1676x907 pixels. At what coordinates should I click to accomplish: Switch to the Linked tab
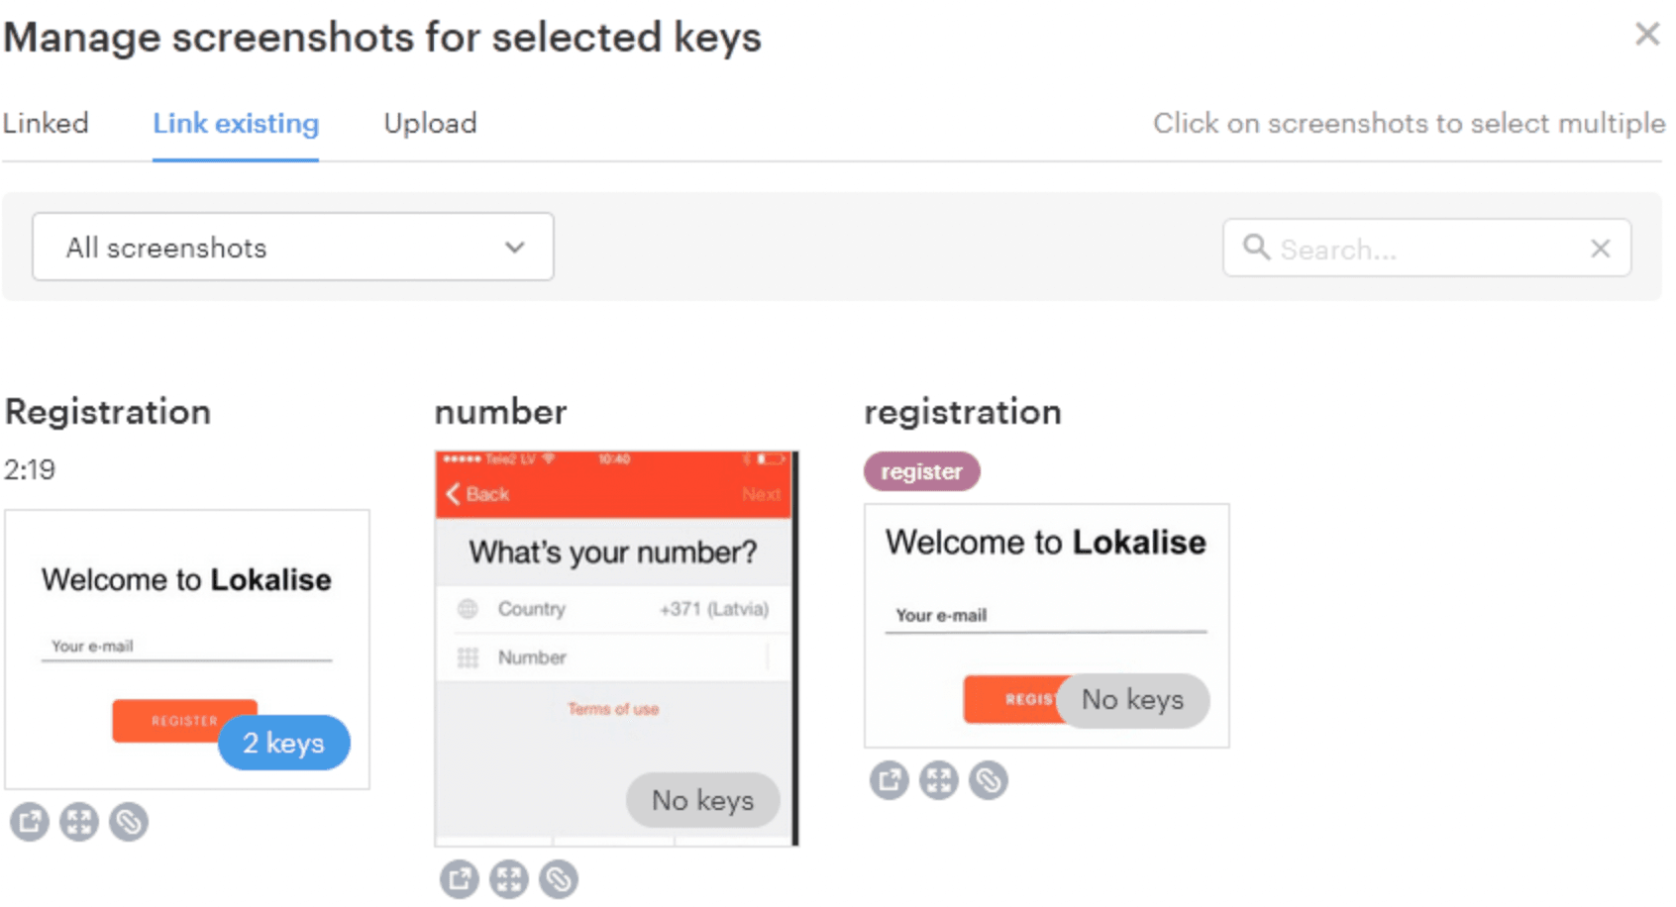(46, 124)
